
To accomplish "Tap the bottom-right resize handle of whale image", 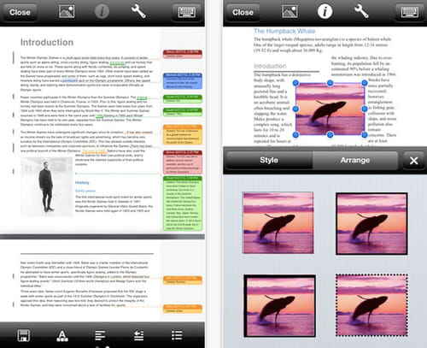I will click(365, 134).
